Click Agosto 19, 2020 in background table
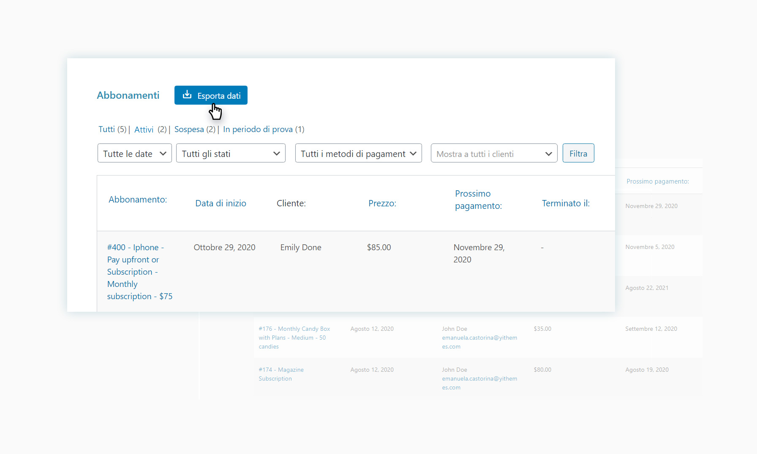This screenshot has height=454, width=757. tap(647, 370)
